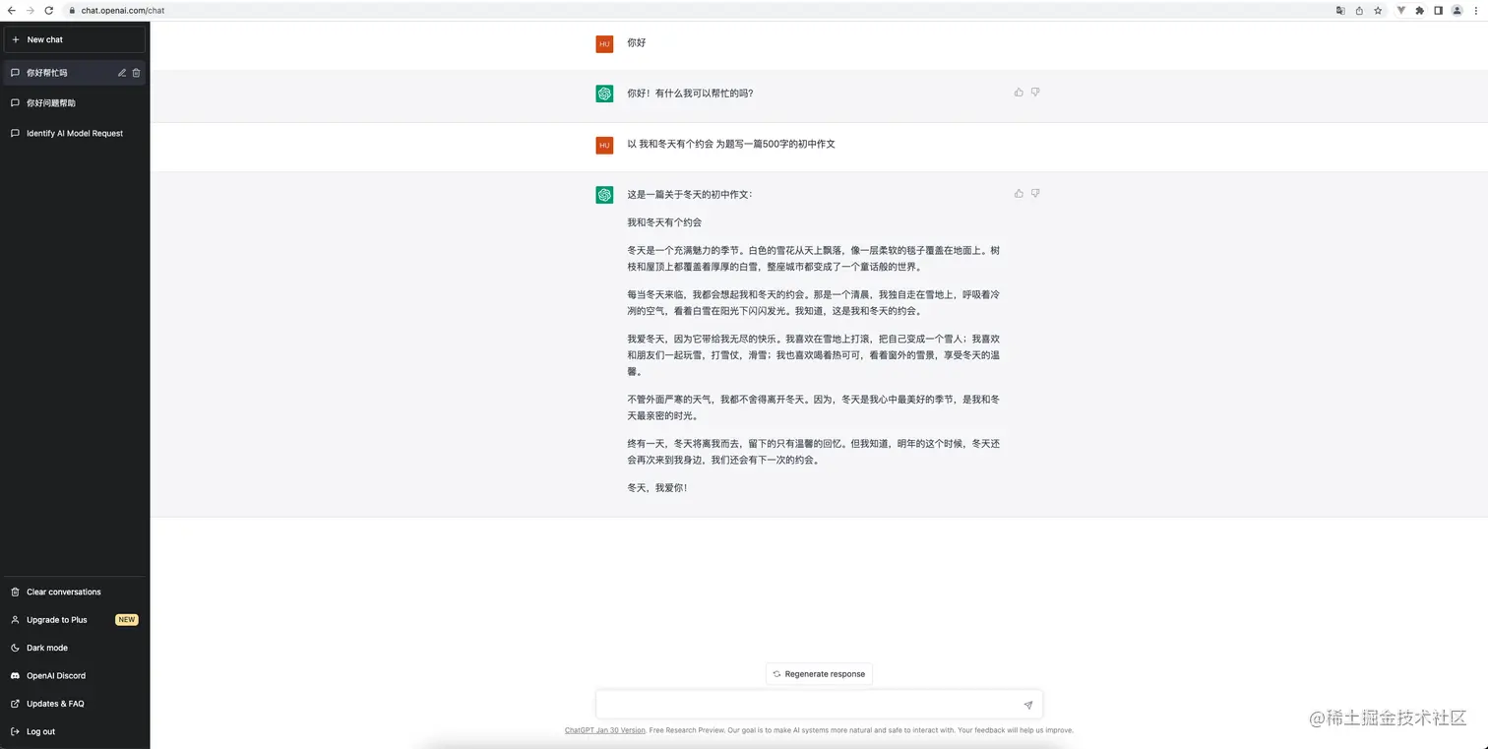Delete the 你好帮忙吗 chat
The width and height of the screenshot is (1488, 749).
point(137,73)
